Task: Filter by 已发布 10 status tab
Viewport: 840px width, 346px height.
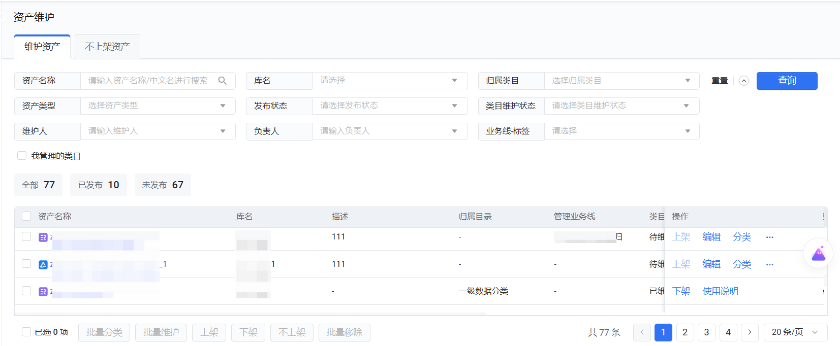Action: click(99, 185)
